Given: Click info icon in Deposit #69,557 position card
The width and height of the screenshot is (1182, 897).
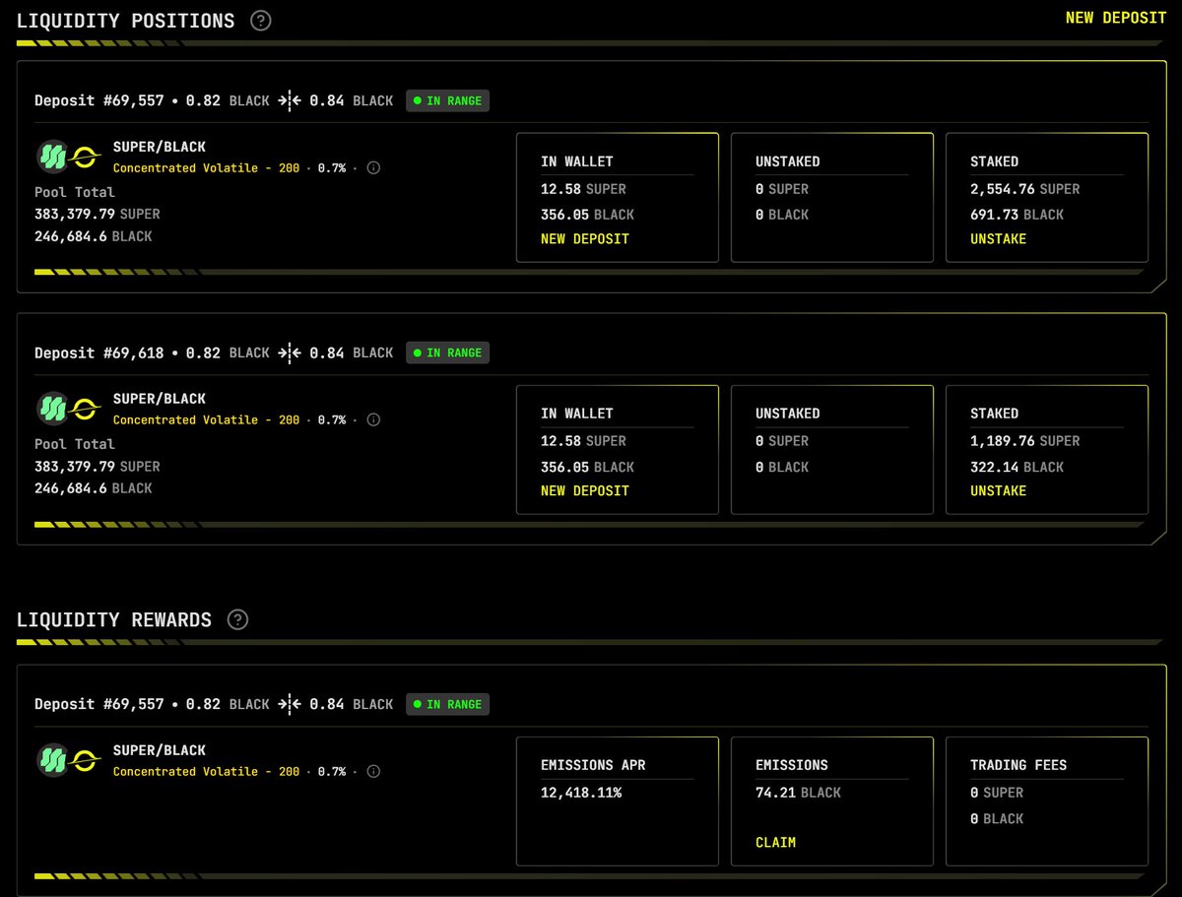Looking at the screenshot, I should point(373,168).
